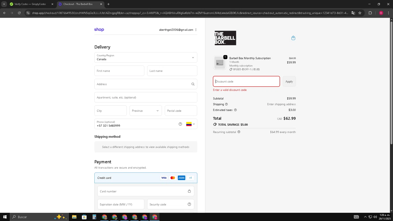393x221 pixels.
Task: Go back to previous page
Action: 4,13
